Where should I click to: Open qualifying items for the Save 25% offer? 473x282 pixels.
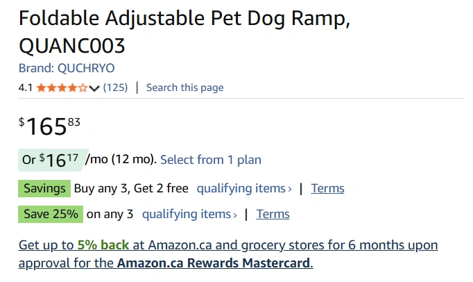pos(186,214)
